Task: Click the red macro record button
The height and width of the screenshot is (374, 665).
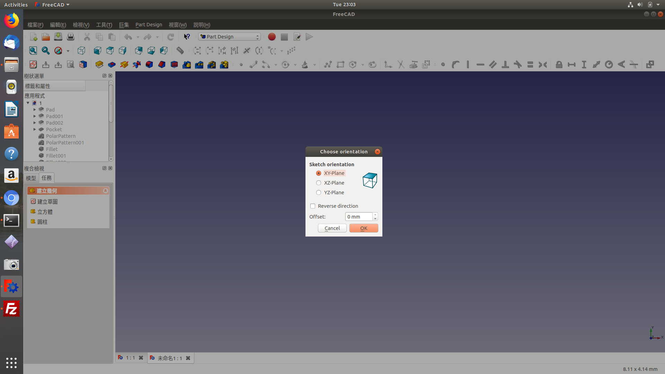Action: 272,37
